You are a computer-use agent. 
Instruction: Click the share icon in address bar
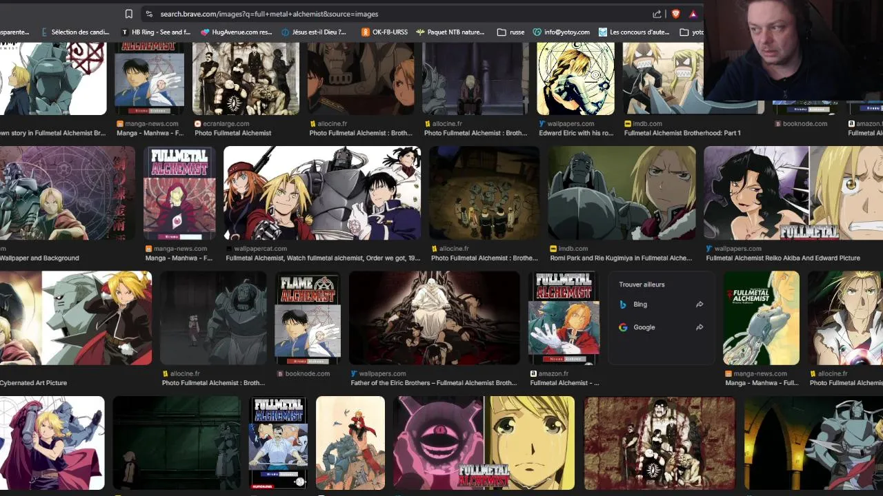click(x=657, y=14)
